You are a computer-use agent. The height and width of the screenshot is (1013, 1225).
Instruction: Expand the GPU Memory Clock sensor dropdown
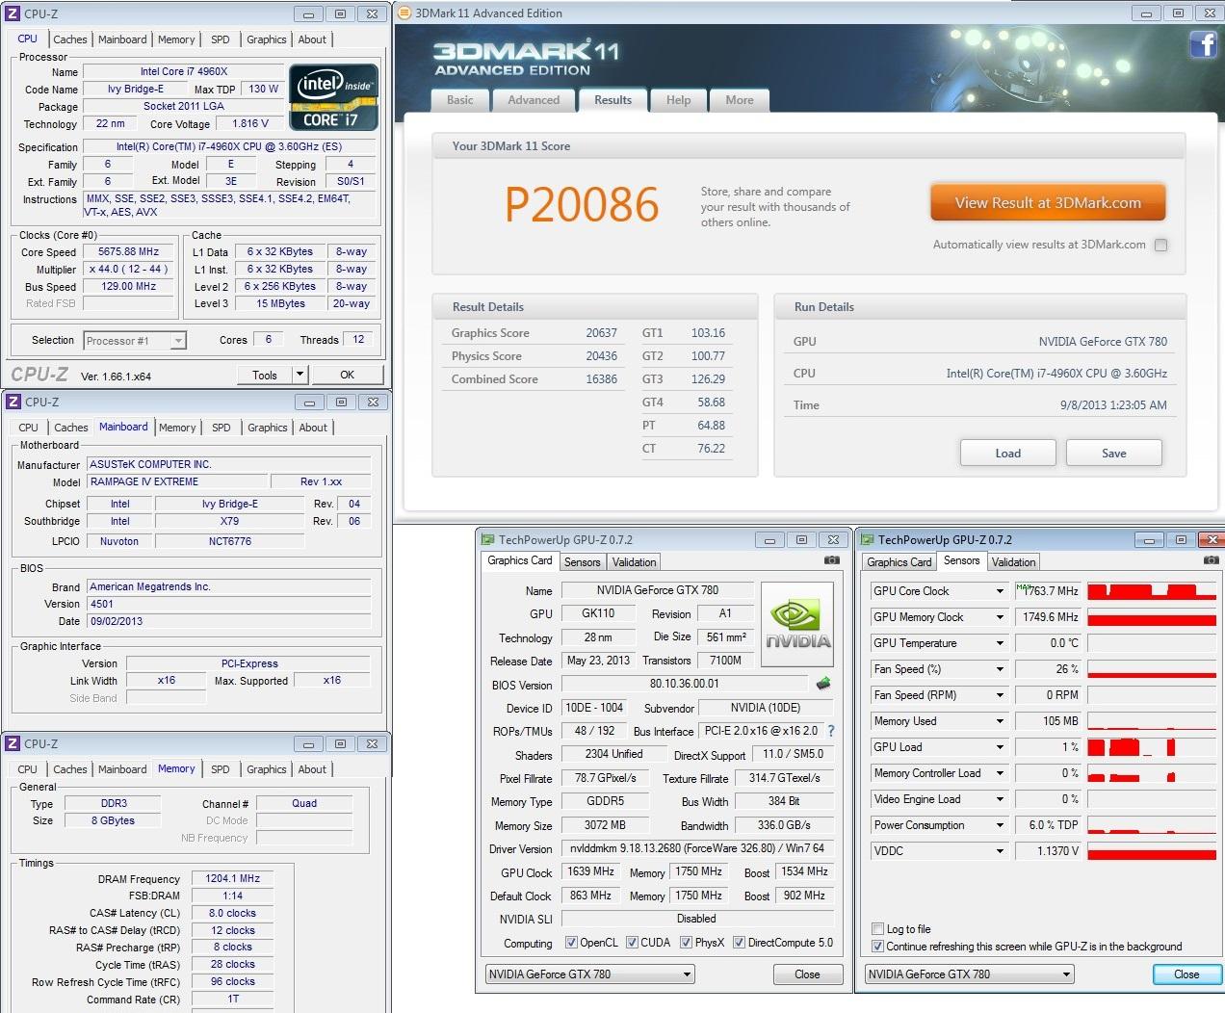(1000, 617)
